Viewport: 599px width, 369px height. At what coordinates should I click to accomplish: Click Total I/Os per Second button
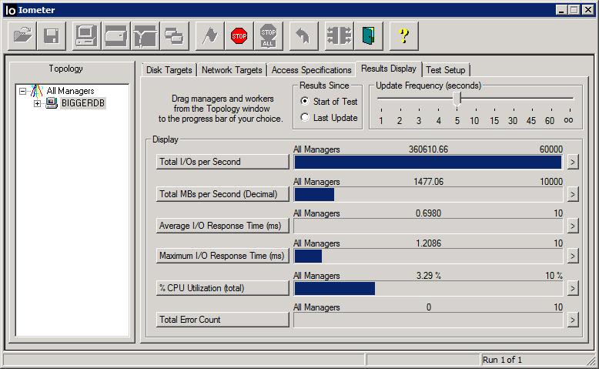pyautogui.click(x=223, y=162)
